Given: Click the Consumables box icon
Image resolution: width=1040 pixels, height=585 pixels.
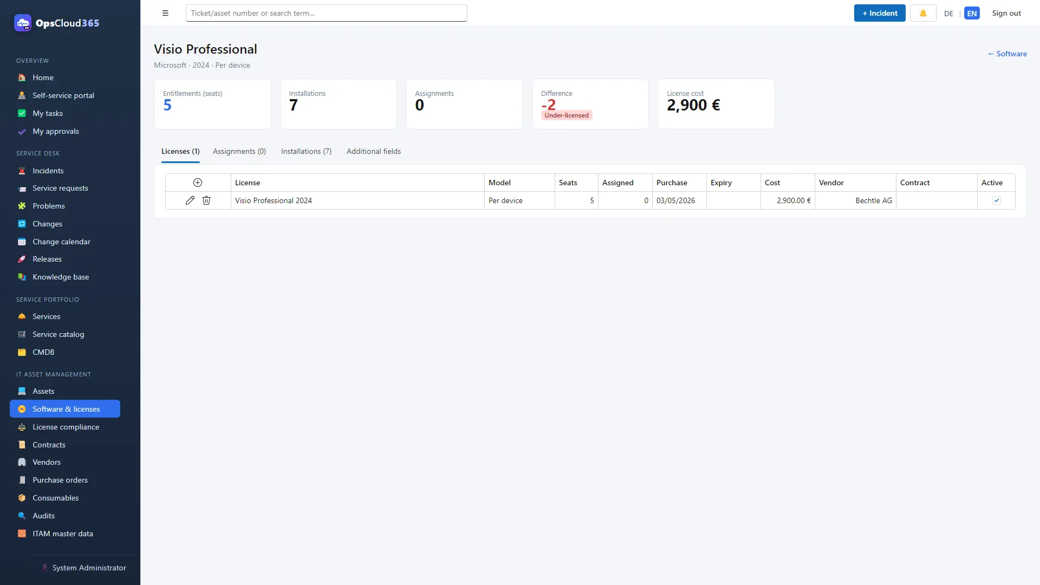Looking at the screenshot, I should [x=22, y=498].
